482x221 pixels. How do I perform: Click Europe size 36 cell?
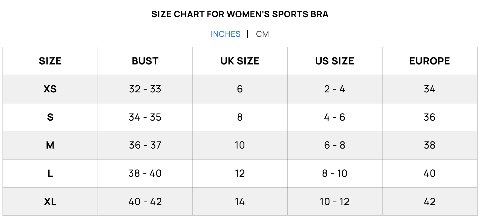[429, 117]
